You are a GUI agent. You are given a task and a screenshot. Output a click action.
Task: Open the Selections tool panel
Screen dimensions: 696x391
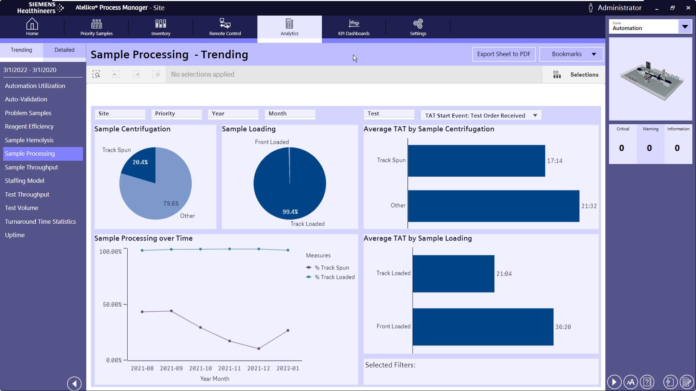[576, 75]
